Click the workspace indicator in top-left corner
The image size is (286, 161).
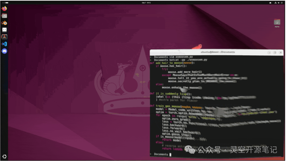click(4, 3)
